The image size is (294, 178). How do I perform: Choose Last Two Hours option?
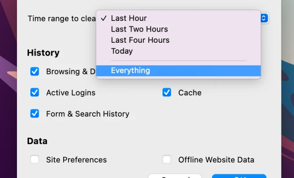pyautogui.click(x=178, y=29)
